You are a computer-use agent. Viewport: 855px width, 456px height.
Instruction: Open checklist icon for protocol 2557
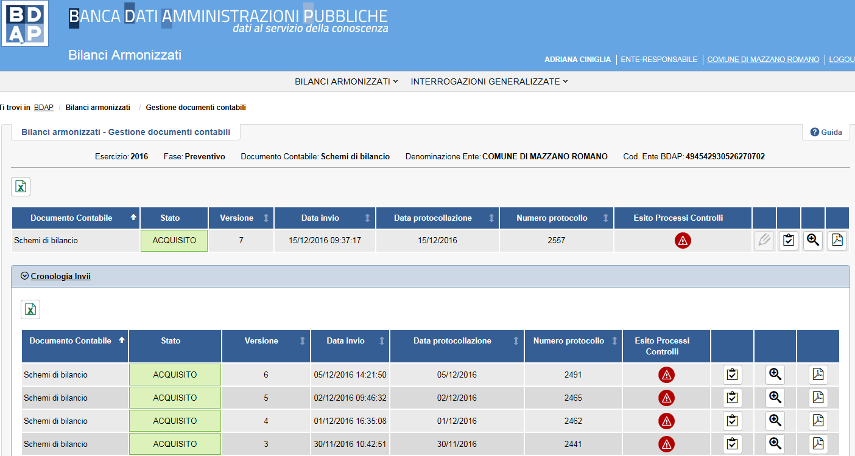(x=789, y=241)
